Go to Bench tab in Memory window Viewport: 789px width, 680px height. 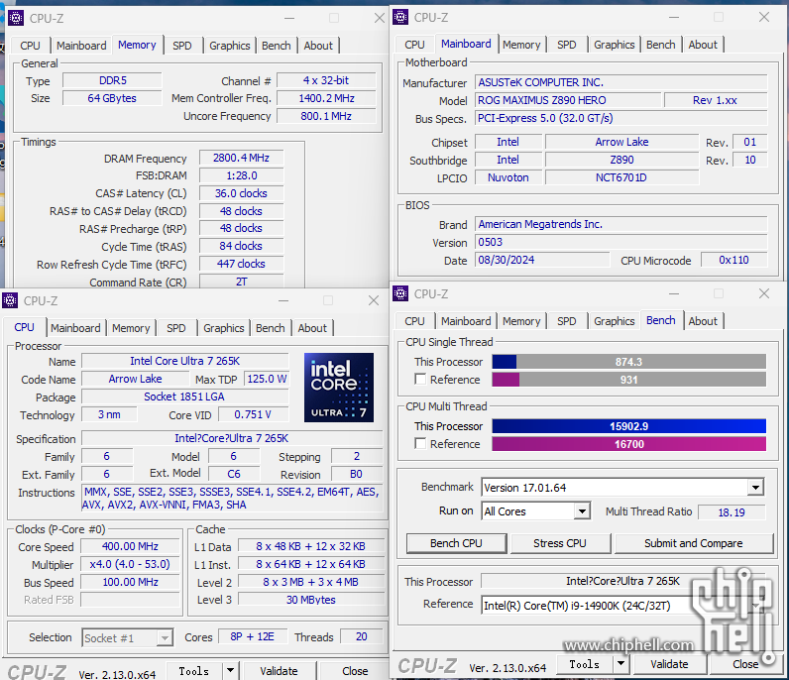pos(277,46)
